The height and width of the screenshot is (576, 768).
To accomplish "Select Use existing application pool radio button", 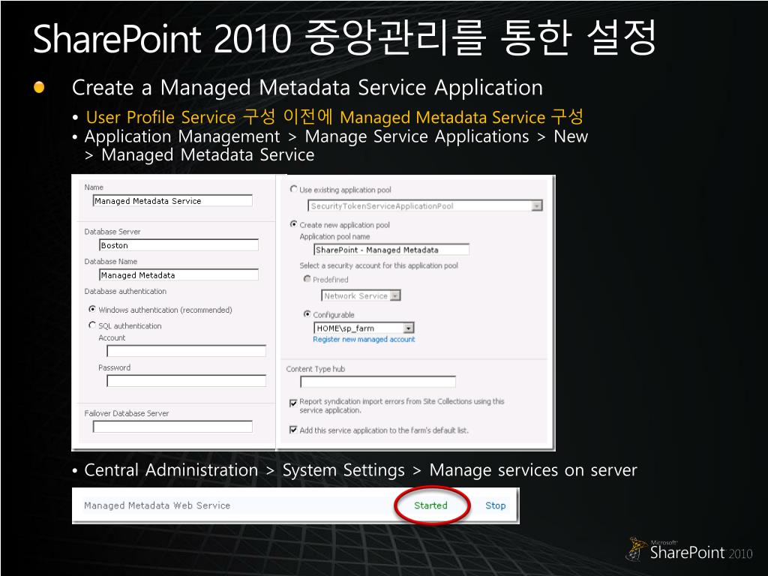I will pyautogui.click(x=294, y=189).
